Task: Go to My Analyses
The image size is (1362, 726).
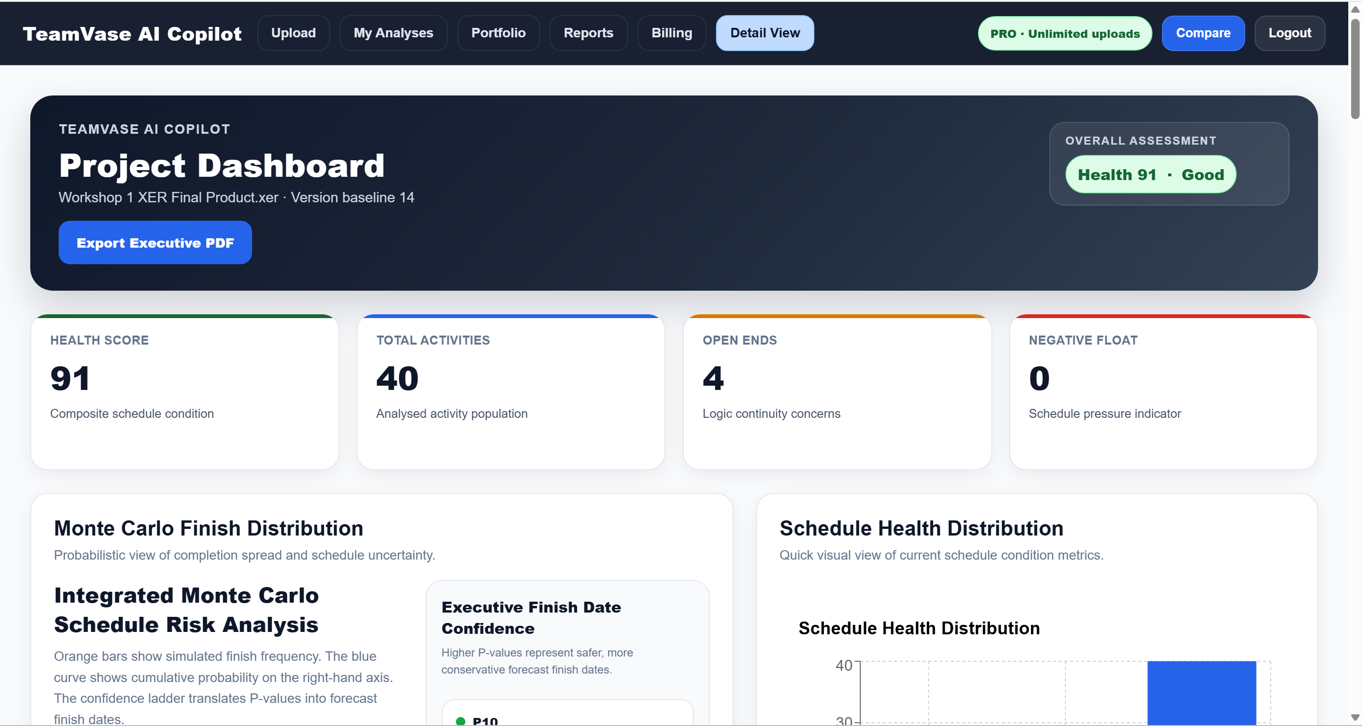Action: point(393,33)
